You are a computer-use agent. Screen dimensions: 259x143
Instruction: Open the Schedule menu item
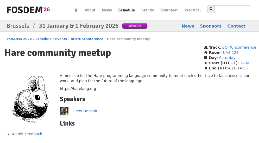pyautogui.click(x=127, y=10)
